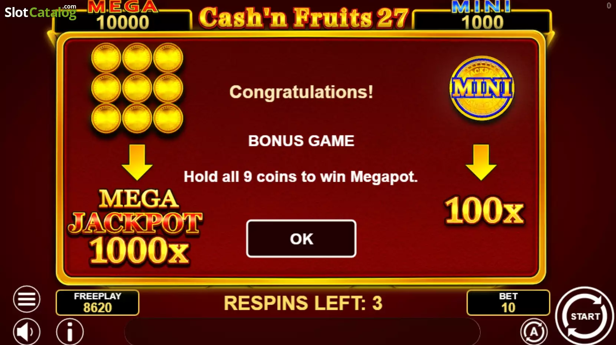
Task: Click the MINI jackpot coin icon
Action: (x=482, y=88)
